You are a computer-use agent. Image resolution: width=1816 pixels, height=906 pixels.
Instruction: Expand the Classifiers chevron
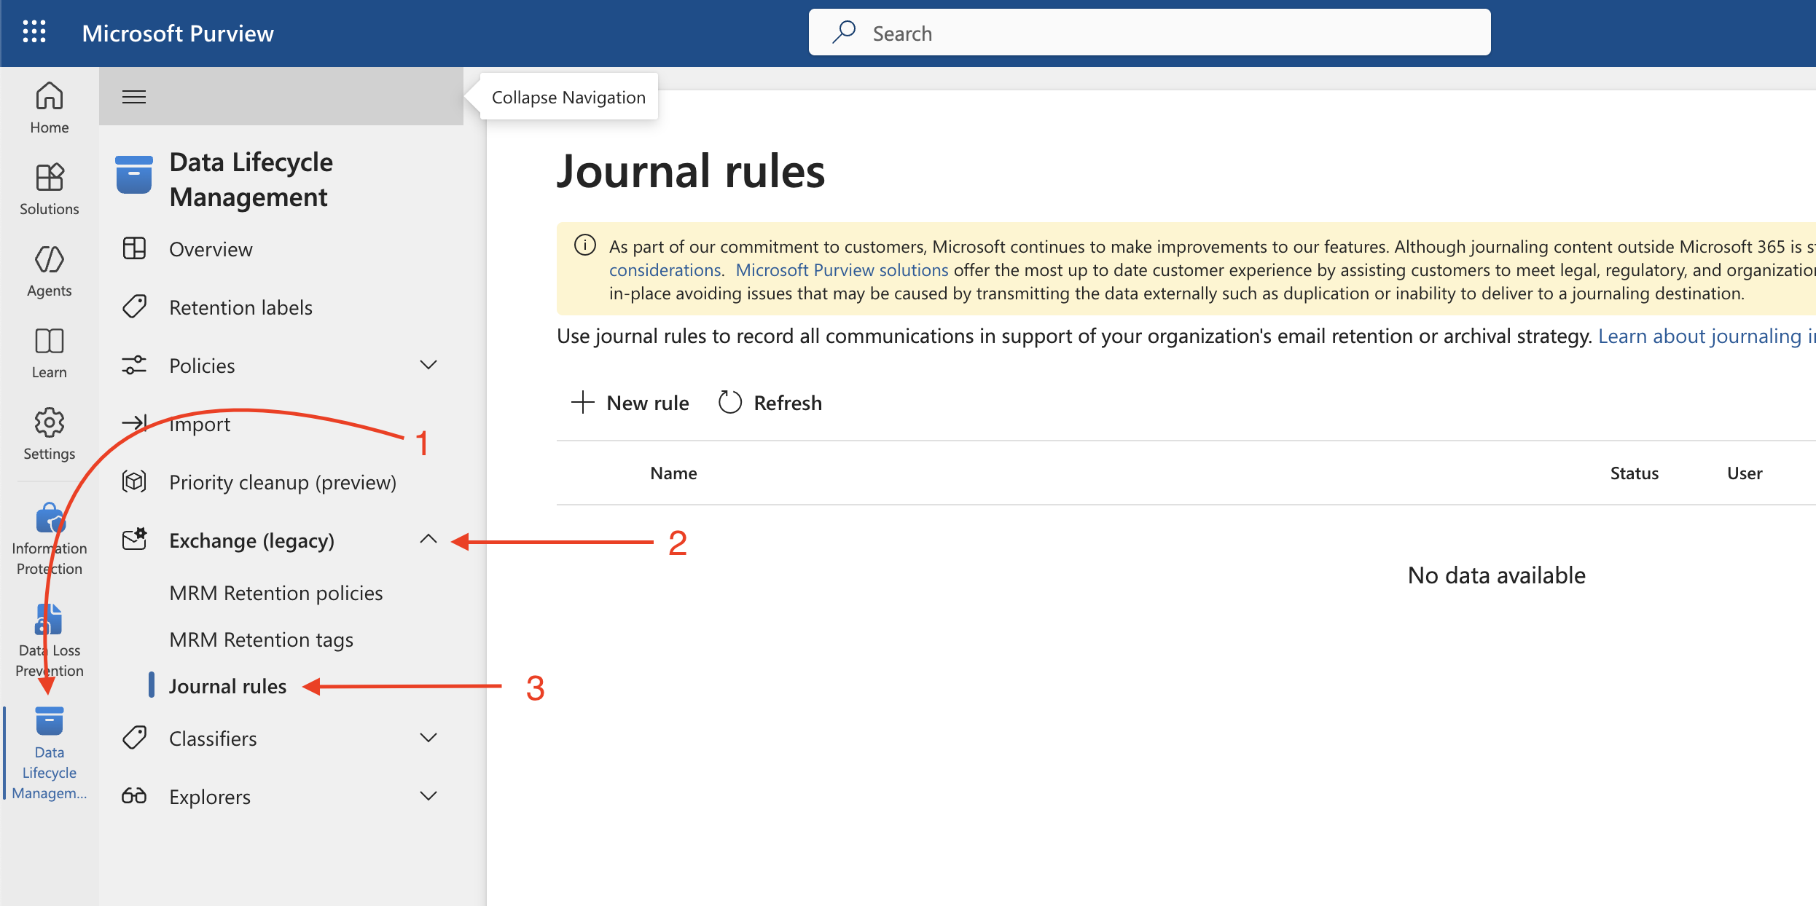[428, 738]
